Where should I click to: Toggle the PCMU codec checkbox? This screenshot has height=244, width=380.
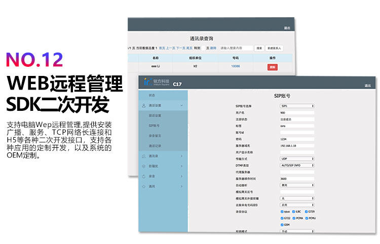coord(307,218)
